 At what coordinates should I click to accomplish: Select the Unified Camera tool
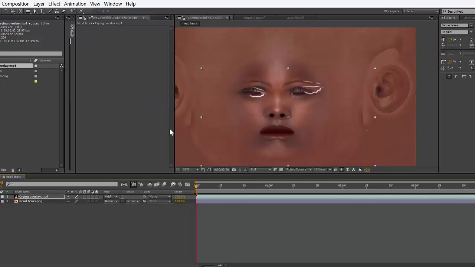pos(13,11)
